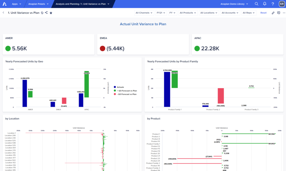Favorite this page with the star icon
This screenshot has height=171, width=286.
[x=51, y=13]
